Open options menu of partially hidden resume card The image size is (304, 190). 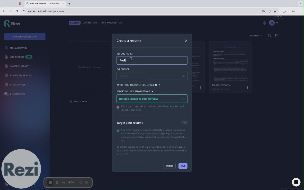[x=200, y=87]
